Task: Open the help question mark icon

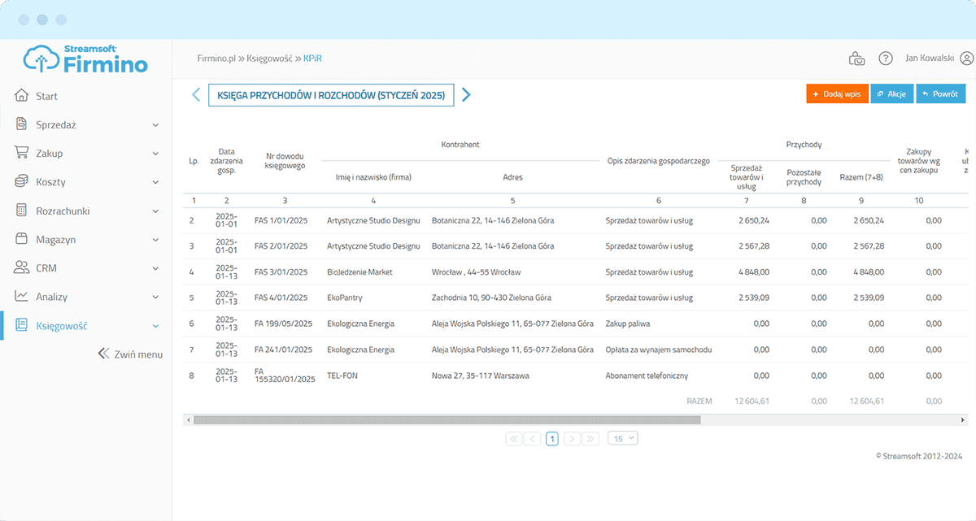Action: 886,59
